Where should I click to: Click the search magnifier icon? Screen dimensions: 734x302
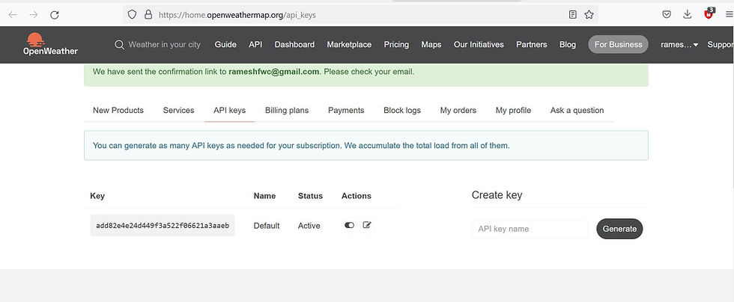[119, 44]
